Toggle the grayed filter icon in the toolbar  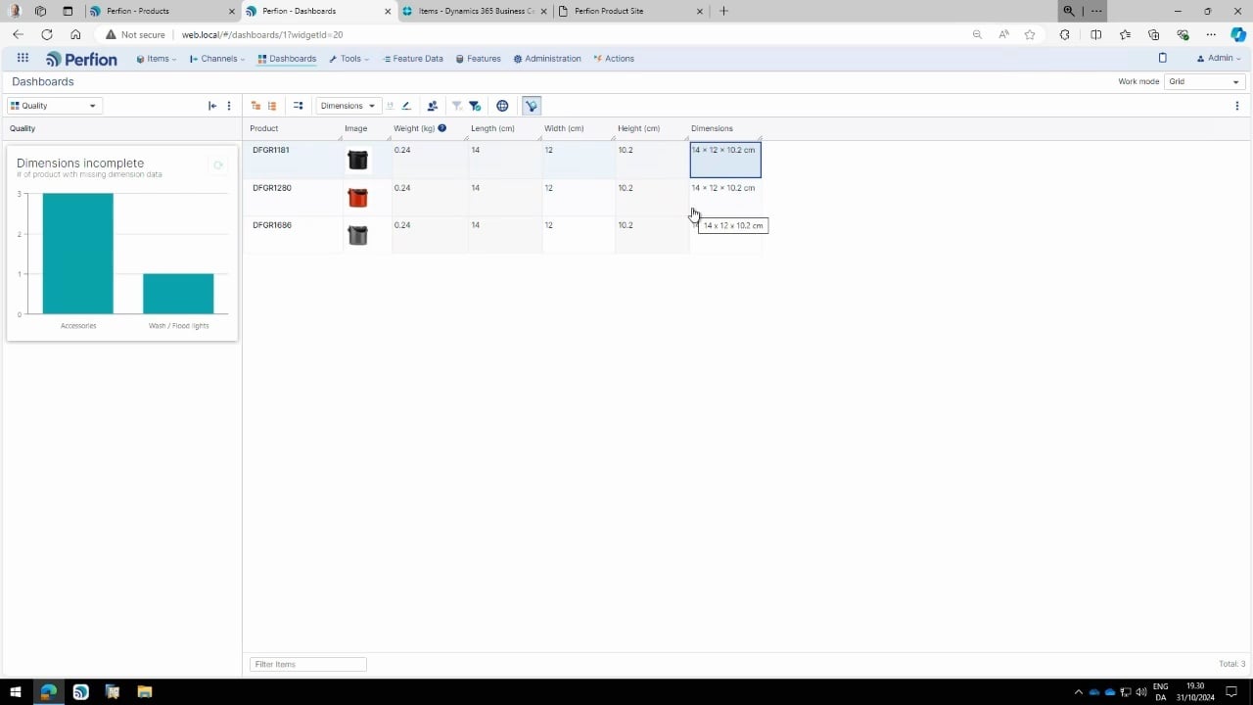tap(456, 105)
